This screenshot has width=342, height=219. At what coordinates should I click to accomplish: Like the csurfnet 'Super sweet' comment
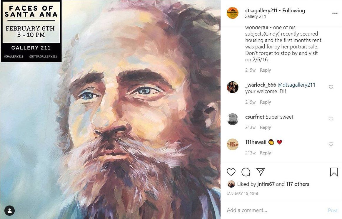[x=331, y=119]
